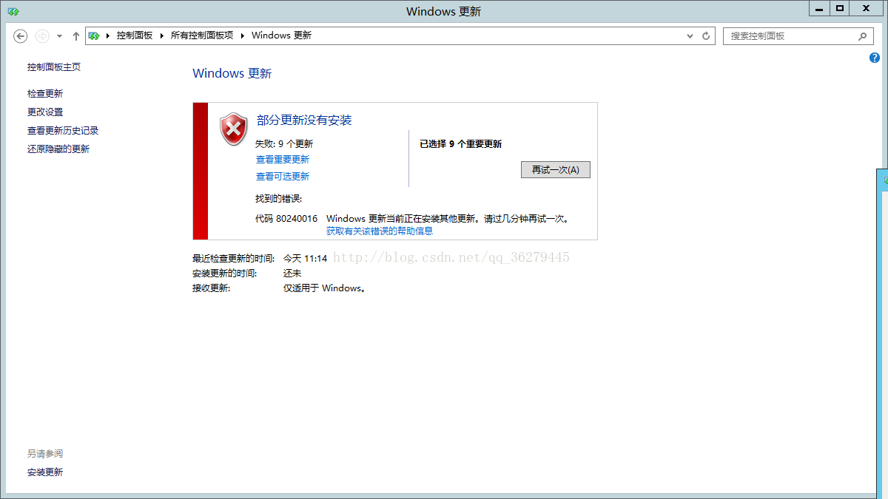Select 控制面板 in the breadcrumb
This screenshot has width=888, height=499.
point(135,35)
